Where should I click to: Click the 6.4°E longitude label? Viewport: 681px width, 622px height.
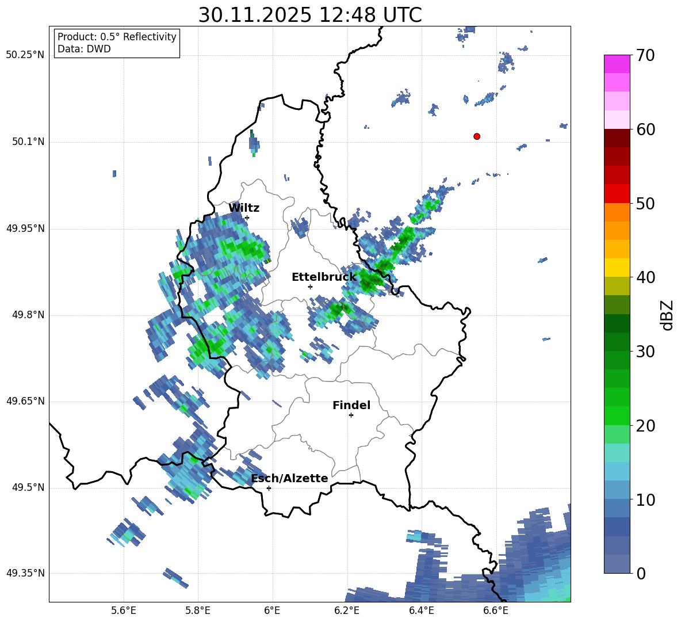point(421,610)
